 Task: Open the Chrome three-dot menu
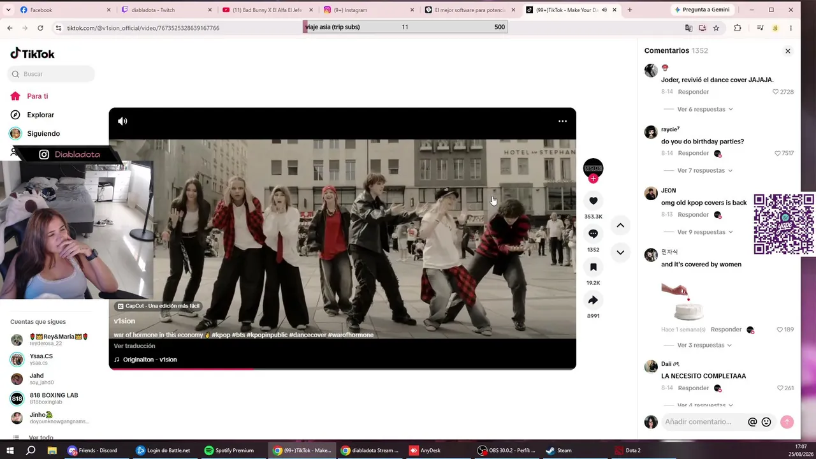(790, 28)
